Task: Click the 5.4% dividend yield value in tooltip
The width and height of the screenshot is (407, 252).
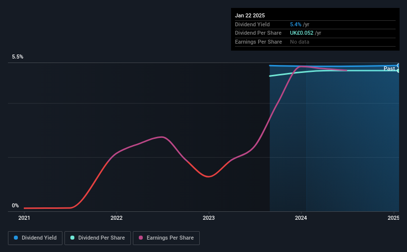Action: [x=295, y=24]
